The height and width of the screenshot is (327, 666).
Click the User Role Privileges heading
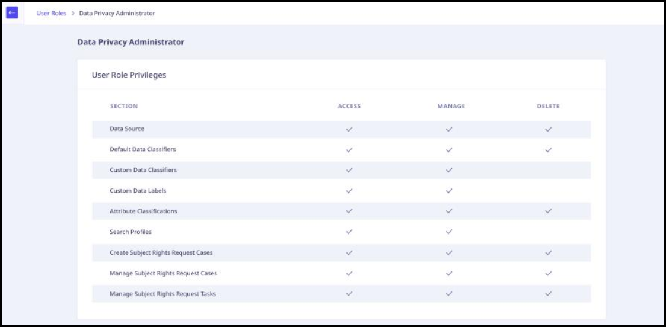(x=129, y=75)
